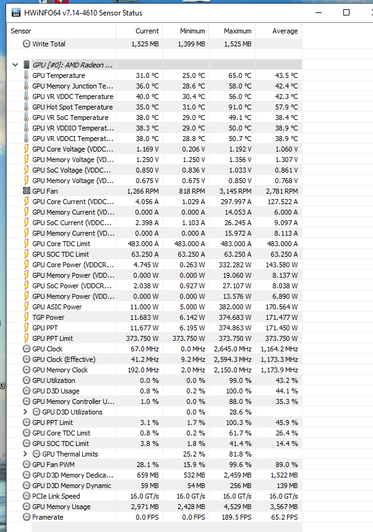The width and height of the screenshot is (373, 532).
Task: Click the fan icon next to GPU Fan
Action: coord(27,191)
